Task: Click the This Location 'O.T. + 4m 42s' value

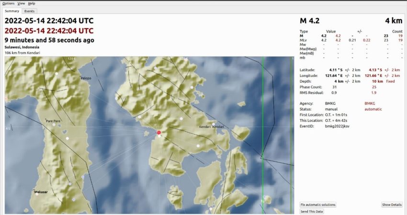Action: point(336,120)
